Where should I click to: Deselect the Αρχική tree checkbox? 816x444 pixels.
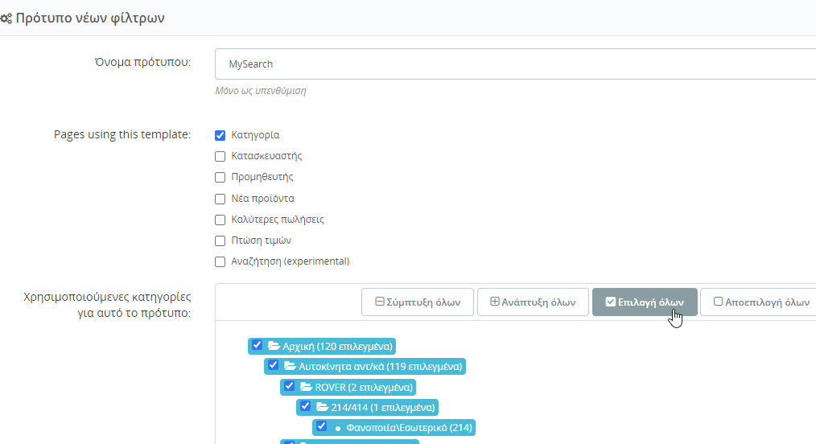coord(257,345)
